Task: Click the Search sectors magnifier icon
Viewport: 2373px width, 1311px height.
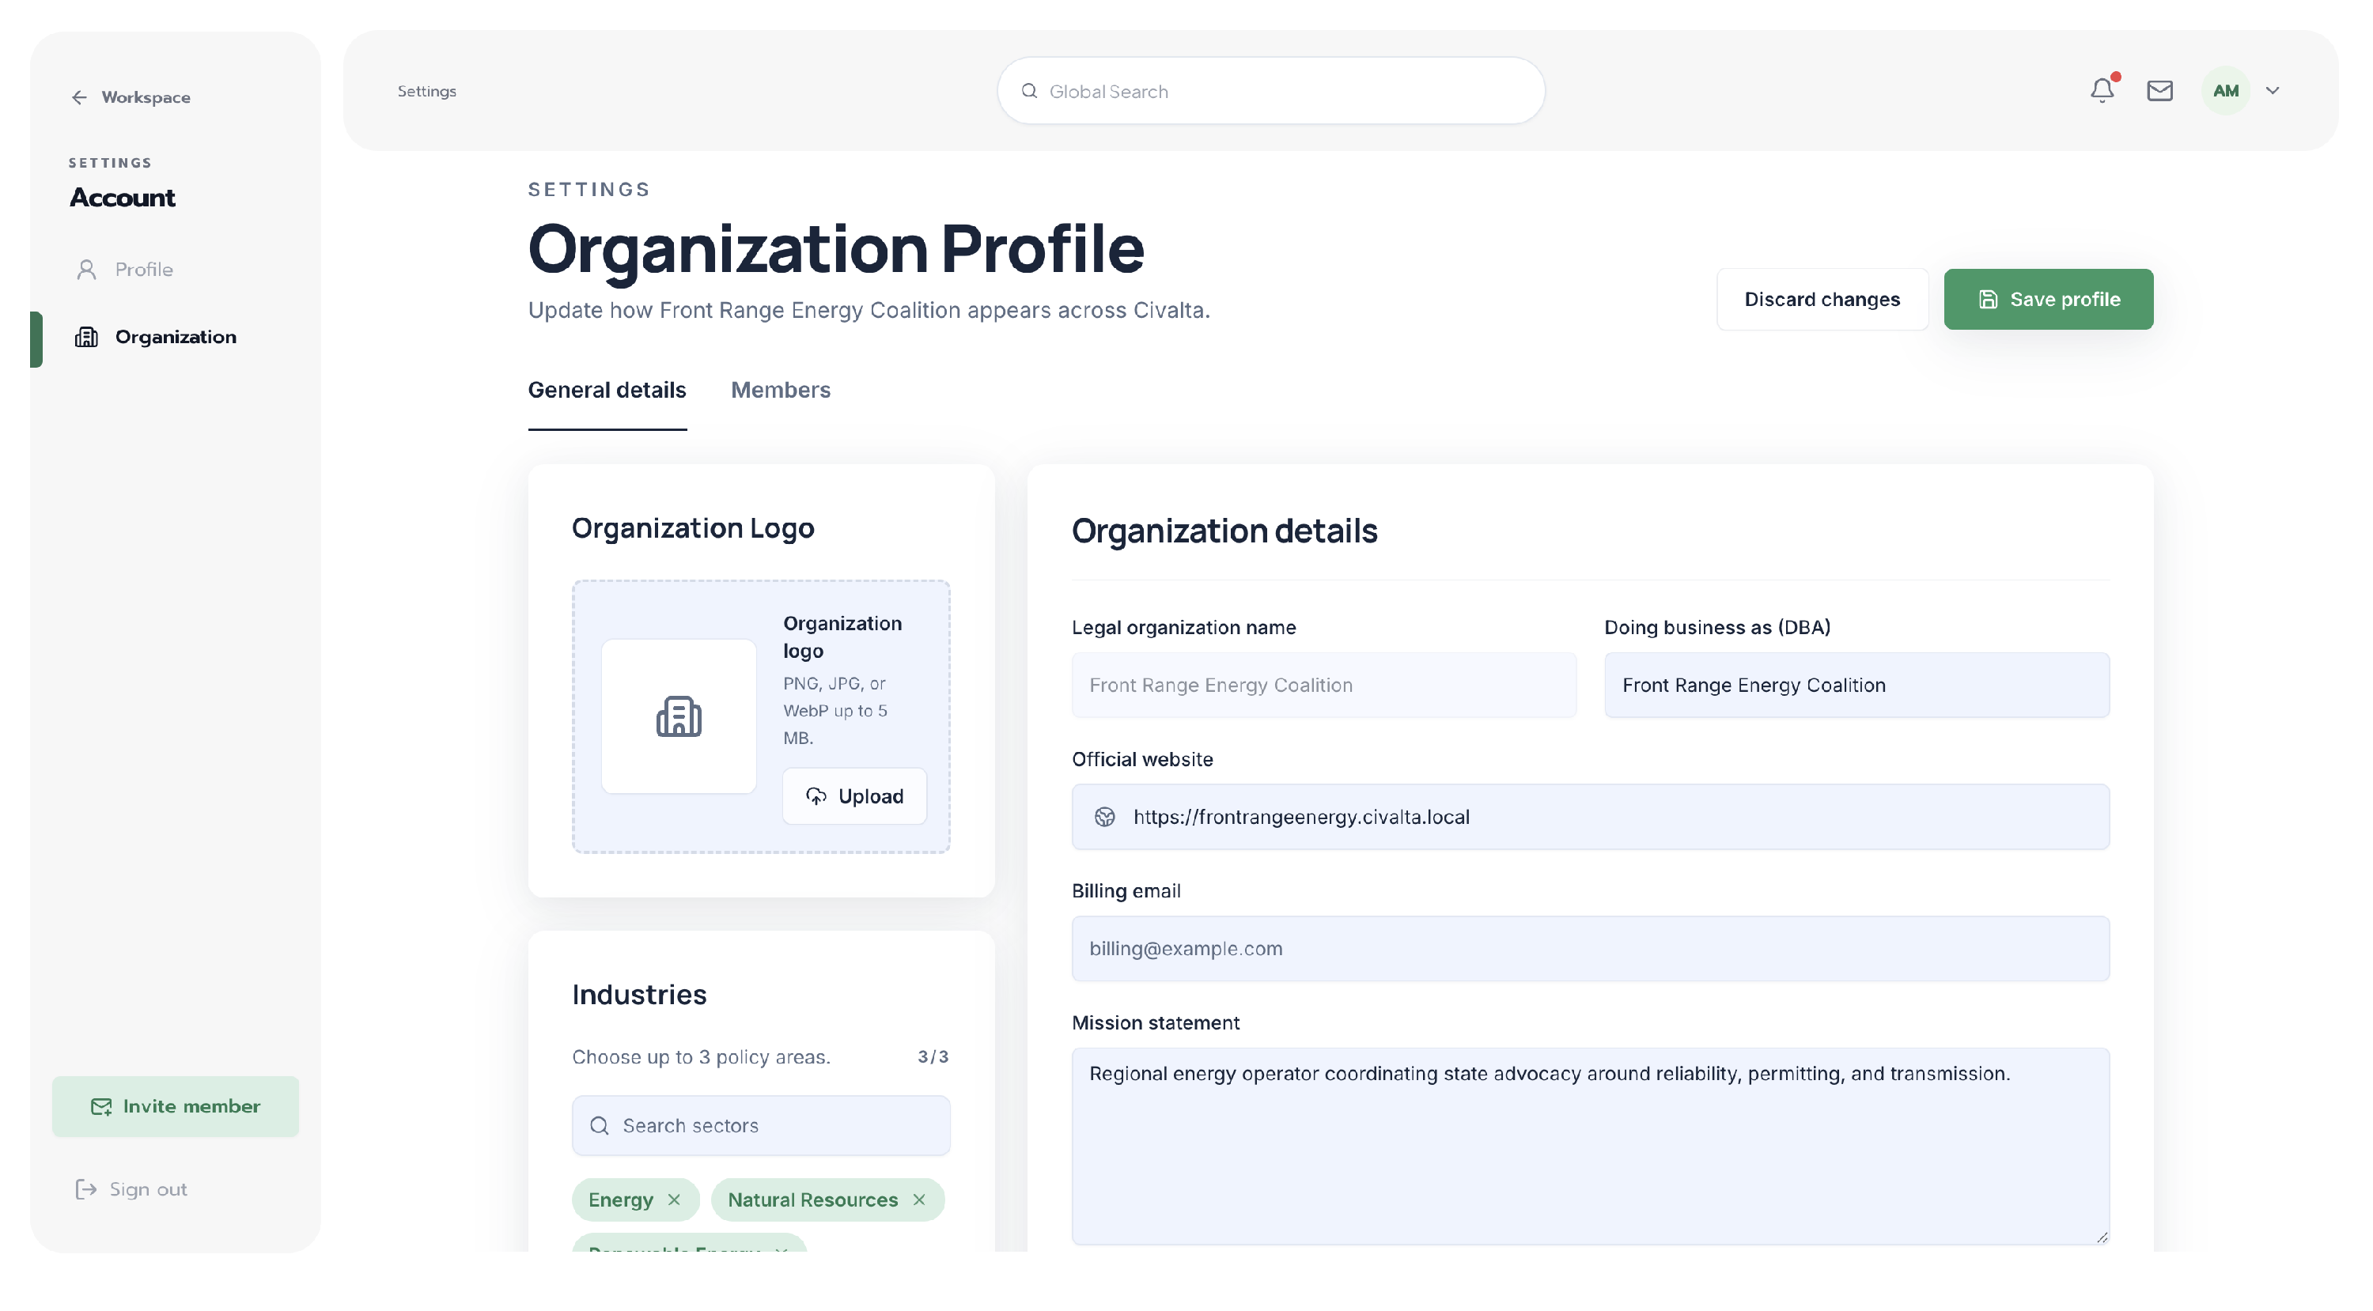Action: [x=600, y=1125]
